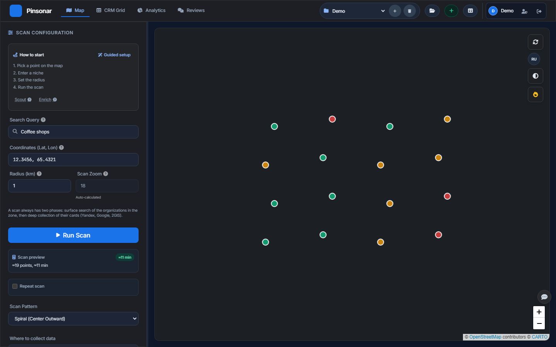The height and width of the screenshot is (347, 556).
Task: Show help for Radius (km)
Action: coord(39,174)
